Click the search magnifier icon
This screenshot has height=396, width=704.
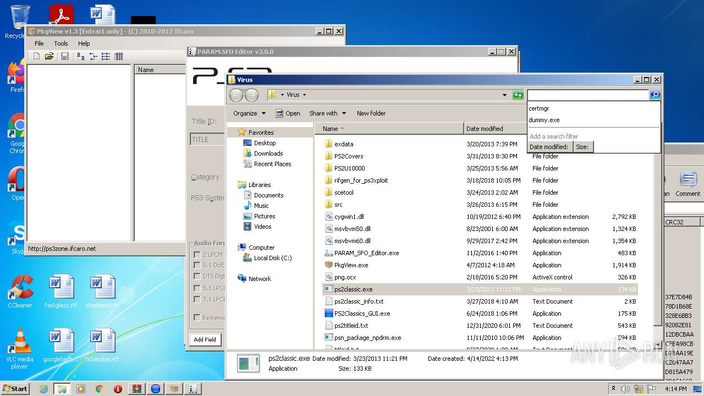coord(654,95)
